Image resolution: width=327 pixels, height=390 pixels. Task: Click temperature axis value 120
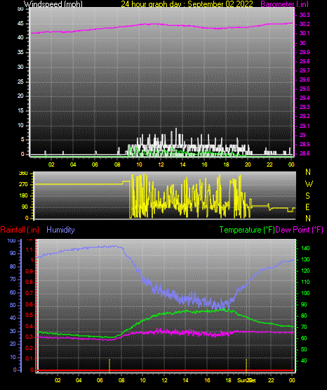pyautogui.click(x=305, y=271)
